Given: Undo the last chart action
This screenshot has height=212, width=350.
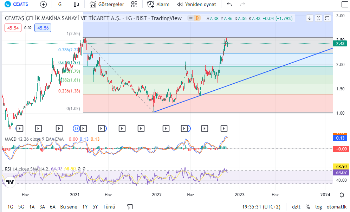Looking at the screenshot, I should click(x=229, y=4).
